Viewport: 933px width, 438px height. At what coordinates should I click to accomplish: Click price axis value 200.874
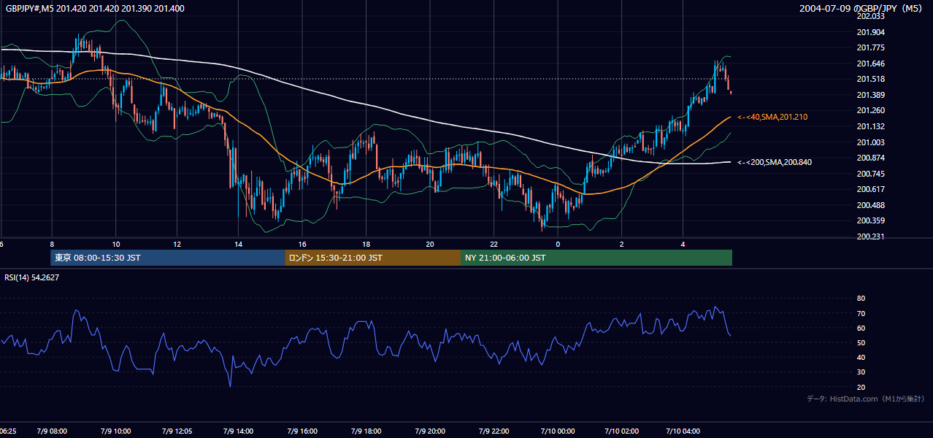point(869,158)
